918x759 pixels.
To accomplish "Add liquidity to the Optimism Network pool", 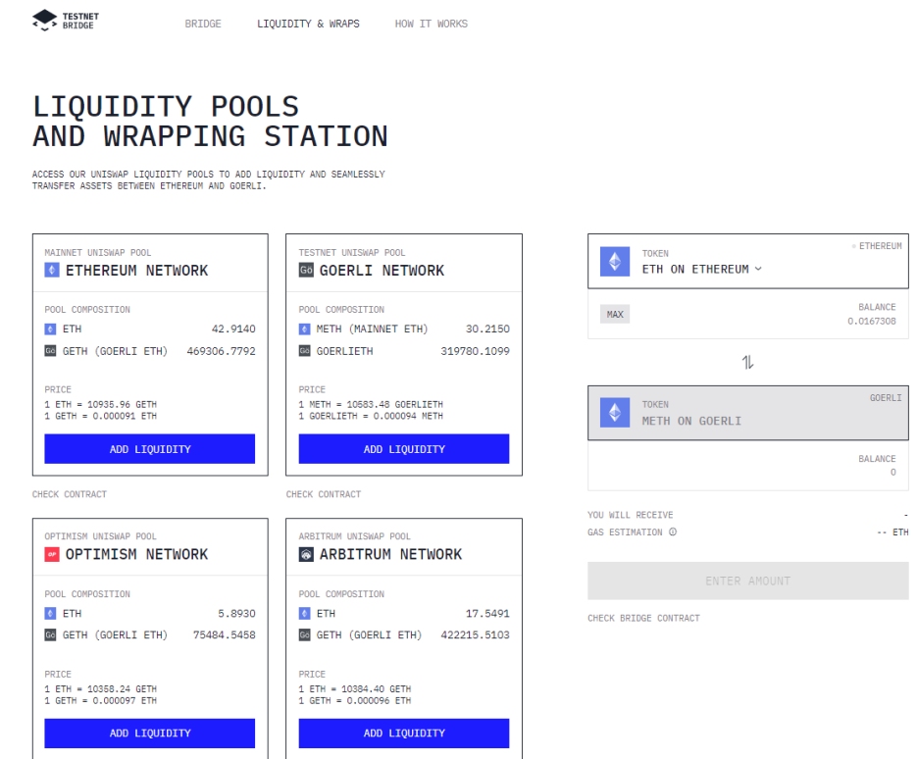I will [150, 734].
